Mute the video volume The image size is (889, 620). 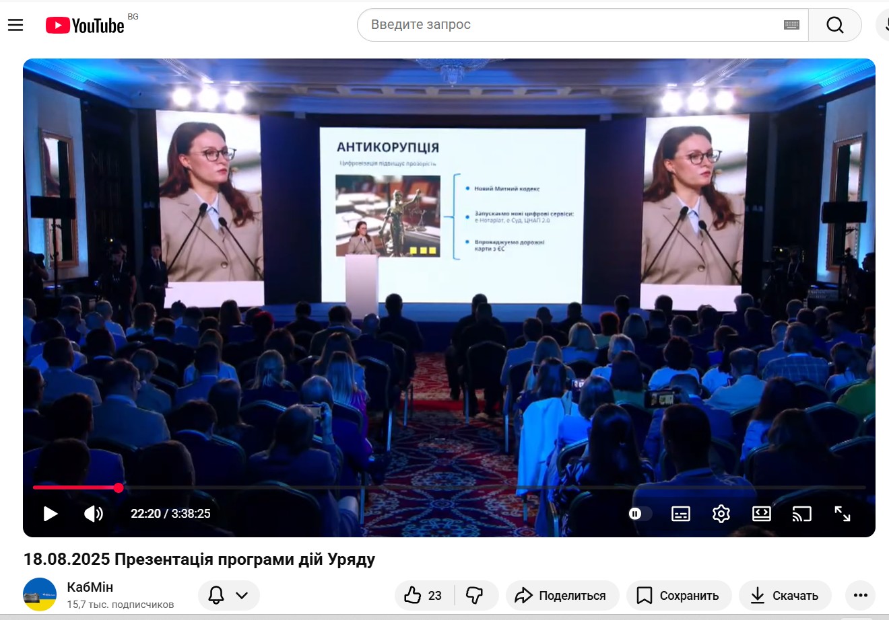point(94,514)
